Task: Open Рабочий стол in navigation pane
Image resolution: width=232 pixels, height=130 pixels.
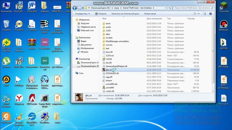Action: [x=87, y=30]
